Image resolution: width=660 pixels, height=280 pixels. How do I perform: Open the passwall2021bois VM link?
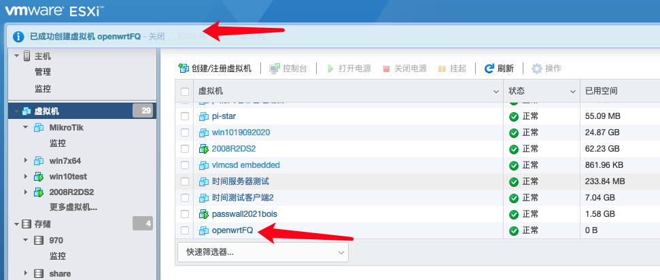(x=245, y=214)
